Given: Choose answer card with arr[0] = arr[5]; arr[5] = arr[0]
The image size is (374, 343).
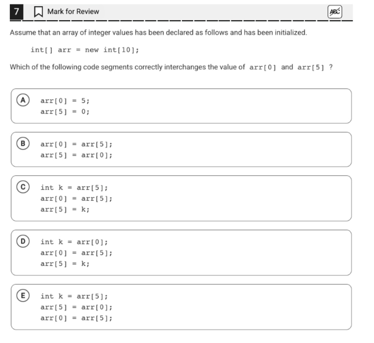Looking at the screenshot, I should (x=181, y=149).
